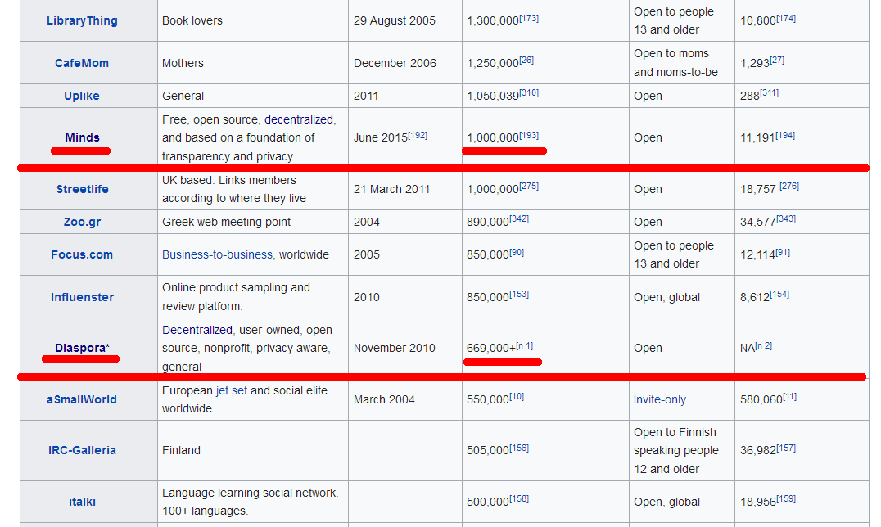Screen dimensions: 881x527
Task: Open the decentralized link in the Minds row
Action: click(x=299, y=119)
